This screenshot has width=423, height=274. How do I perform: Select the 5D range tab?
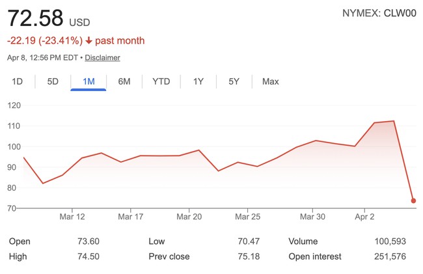click(53, 81)
